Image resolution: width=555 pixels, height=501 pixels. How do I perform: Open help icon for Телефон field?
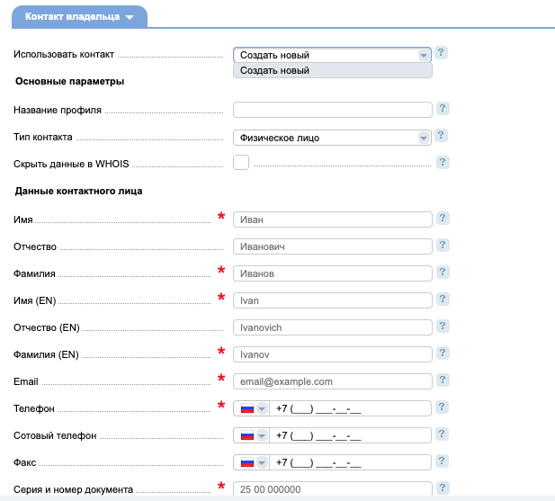[443, 407]
